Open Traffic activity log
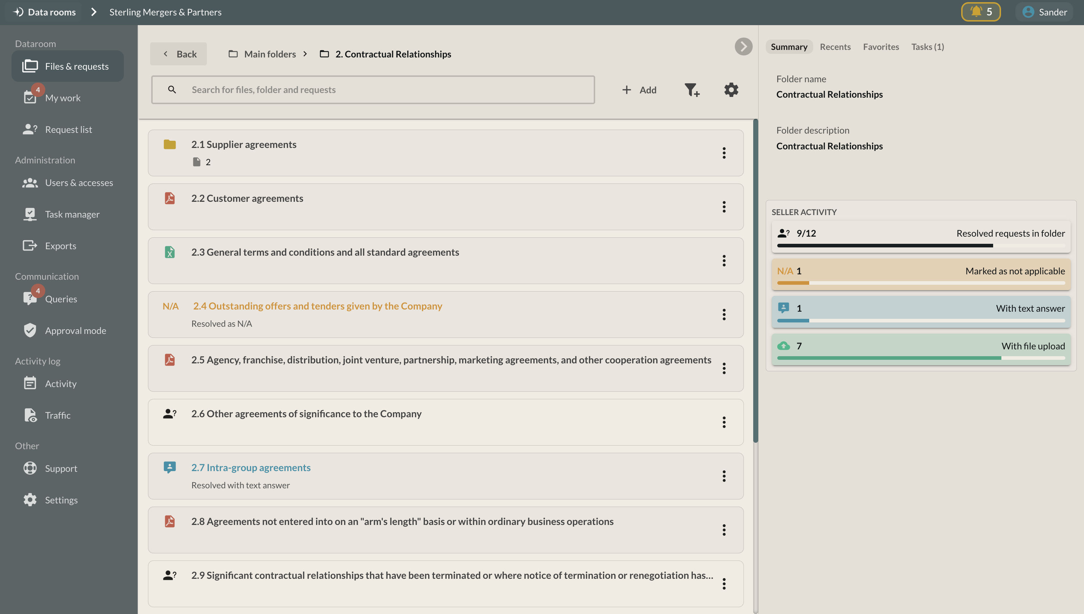 click(x=57, y=415)
